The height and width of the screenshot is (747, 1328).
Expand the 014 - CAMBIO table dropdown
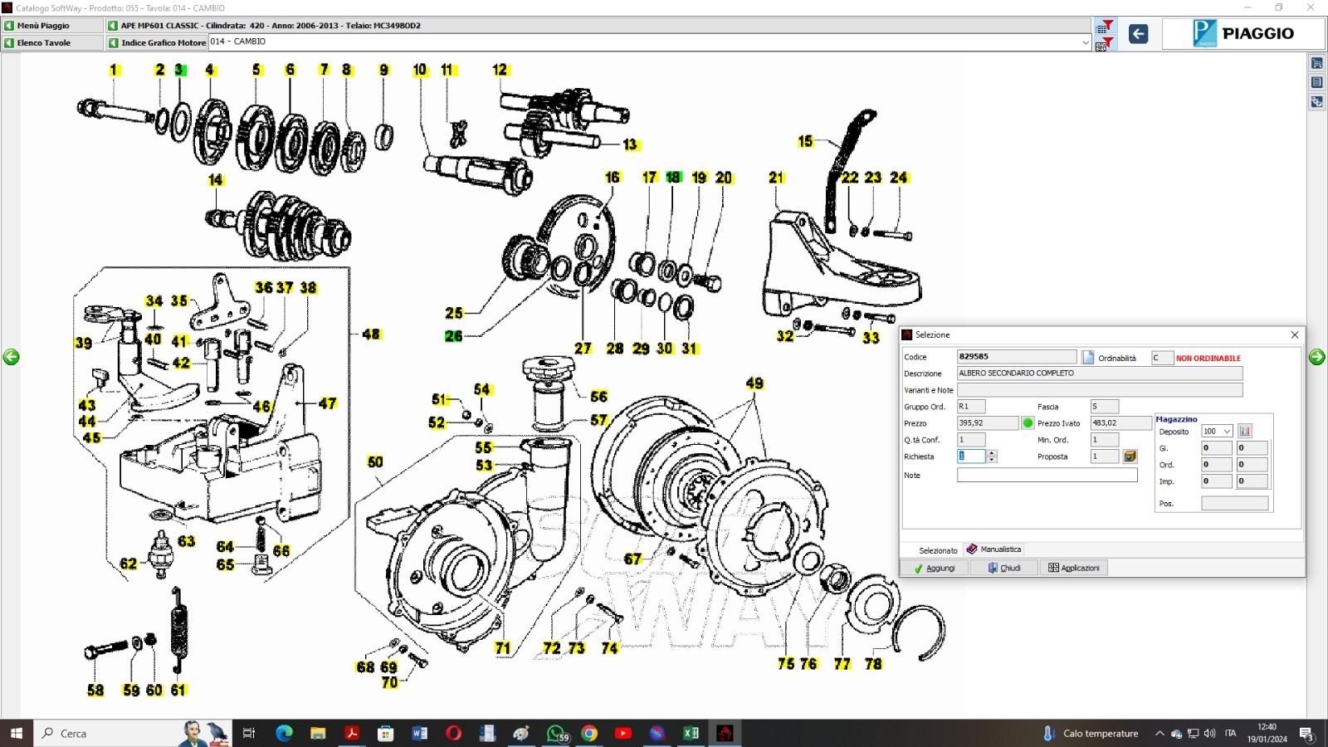[x=1085, y=42]
